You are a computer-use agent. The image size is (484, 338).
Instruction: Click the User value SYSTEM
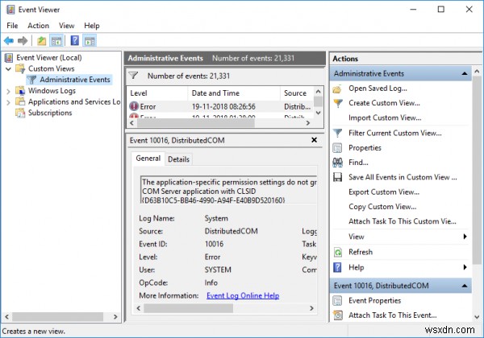(x=218, y=270)
